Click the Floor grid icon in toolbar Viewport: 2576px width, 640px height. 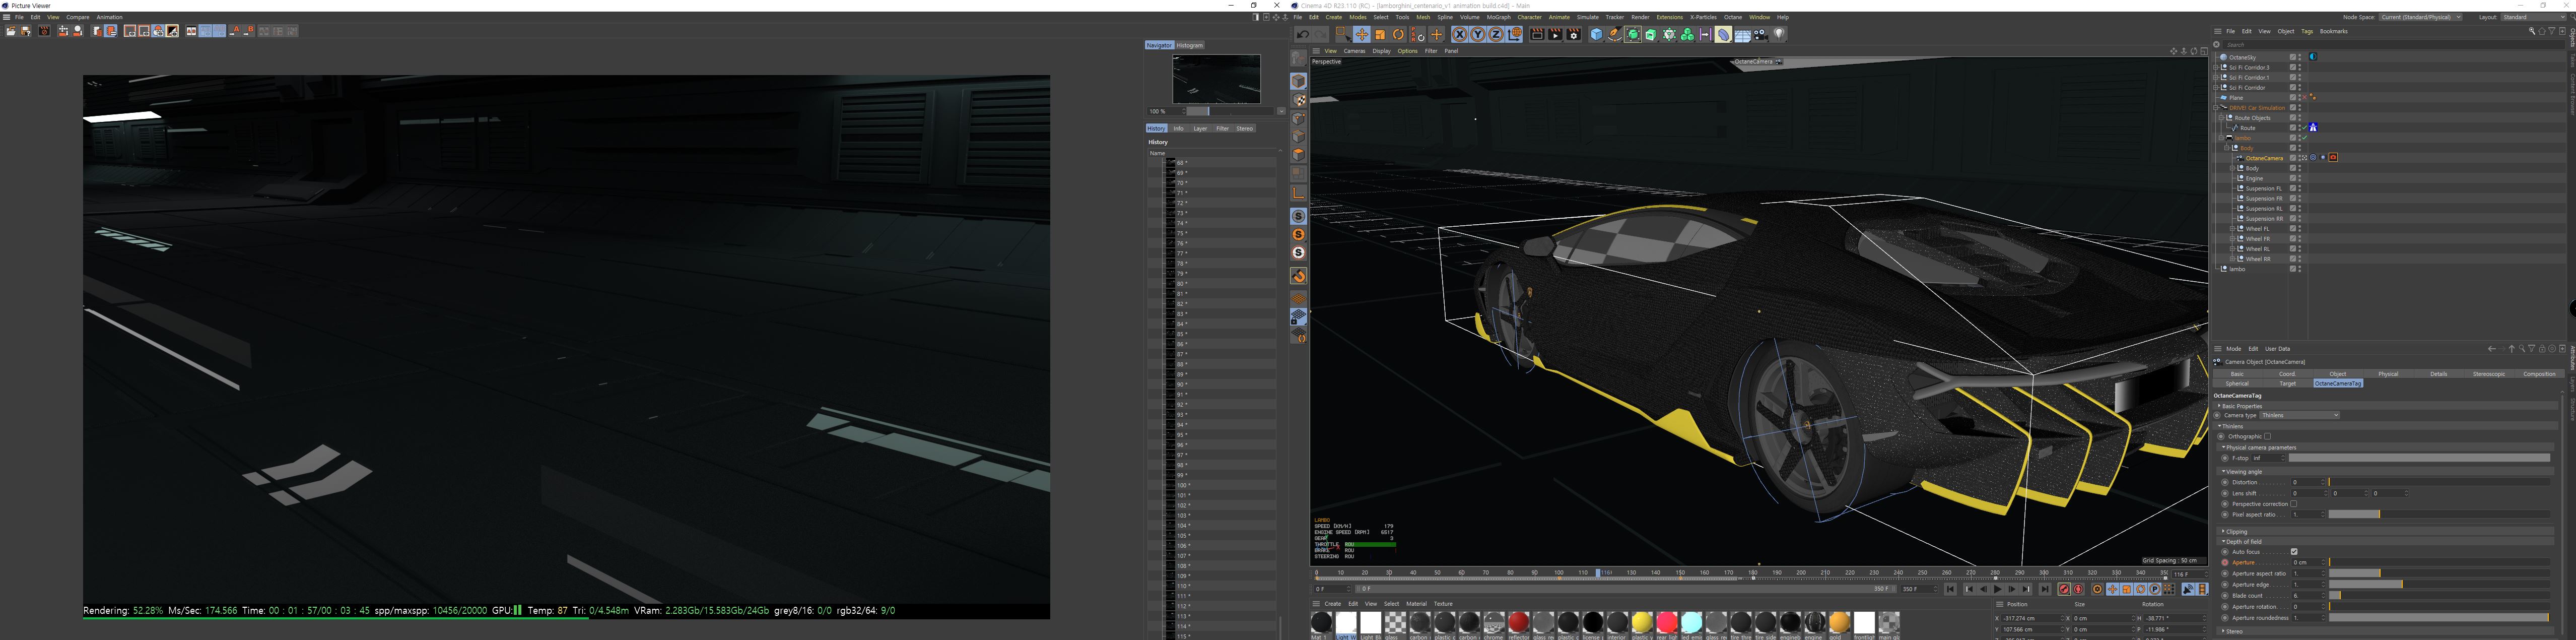pyautogui.click(x=1743, y=34)
